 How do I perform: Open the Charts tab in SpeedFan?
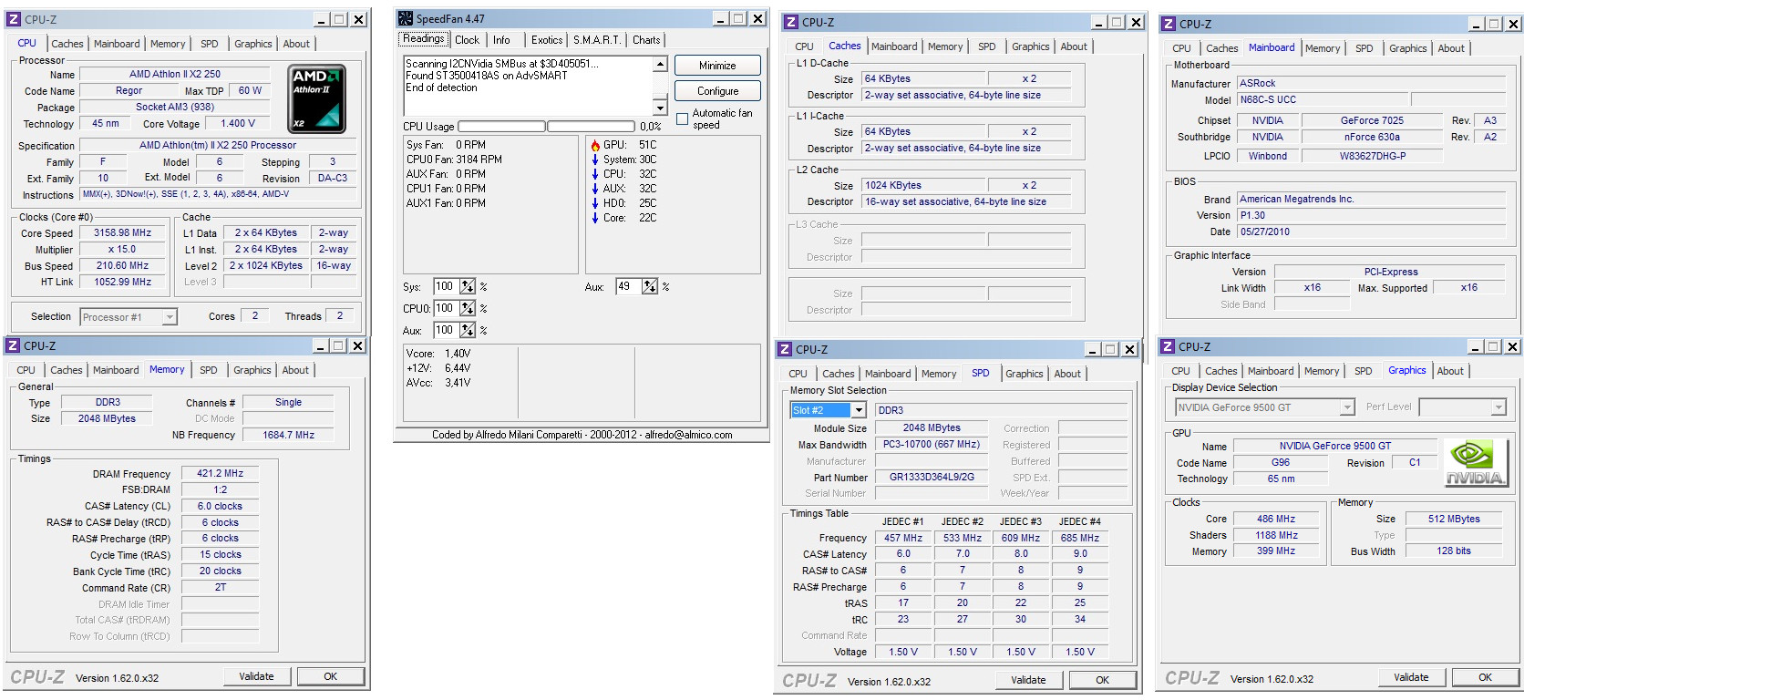[646, 40]
